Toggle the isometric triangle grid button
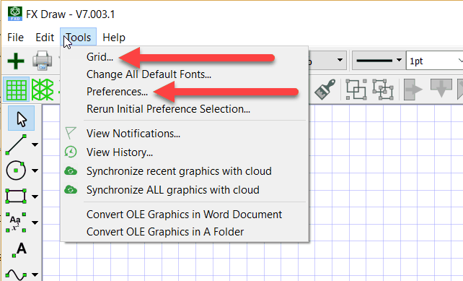 pos(43,90)
